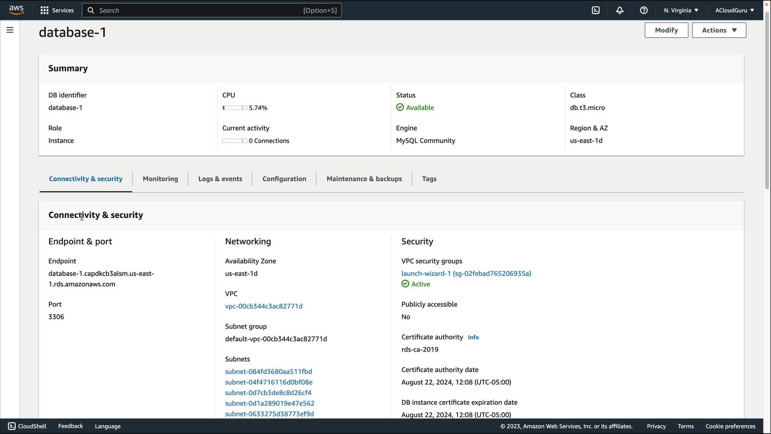Screen dimensions: 771x434
Task: Click the CloudShell icon in the footer
Action: [12, 426]
